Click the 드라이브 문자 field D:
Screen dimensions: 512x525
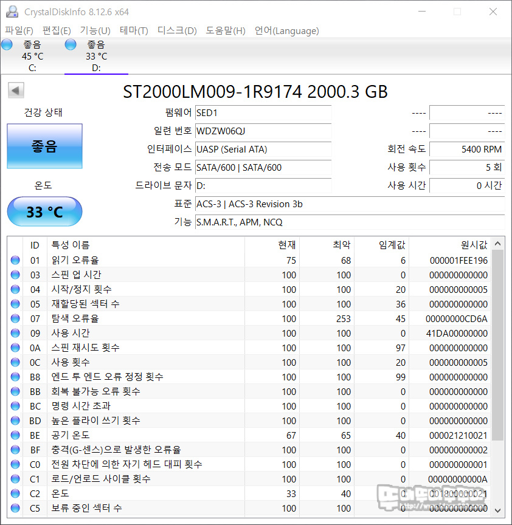tap(263, 185)
